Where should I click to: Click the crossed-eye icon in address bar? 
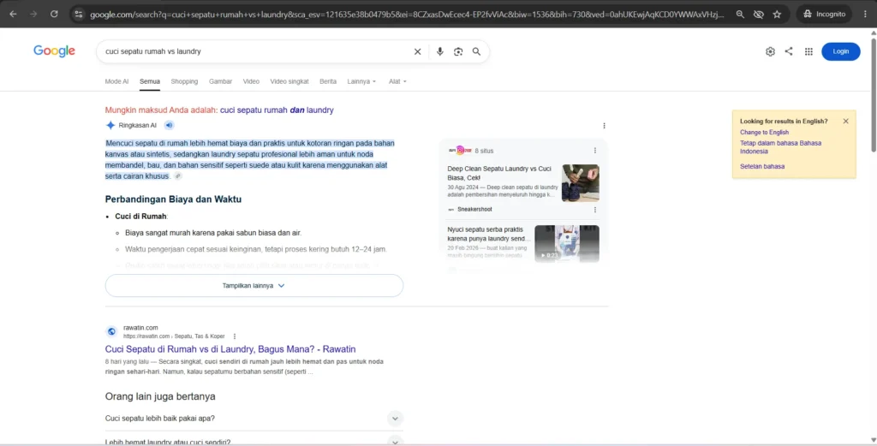[759, 14]
